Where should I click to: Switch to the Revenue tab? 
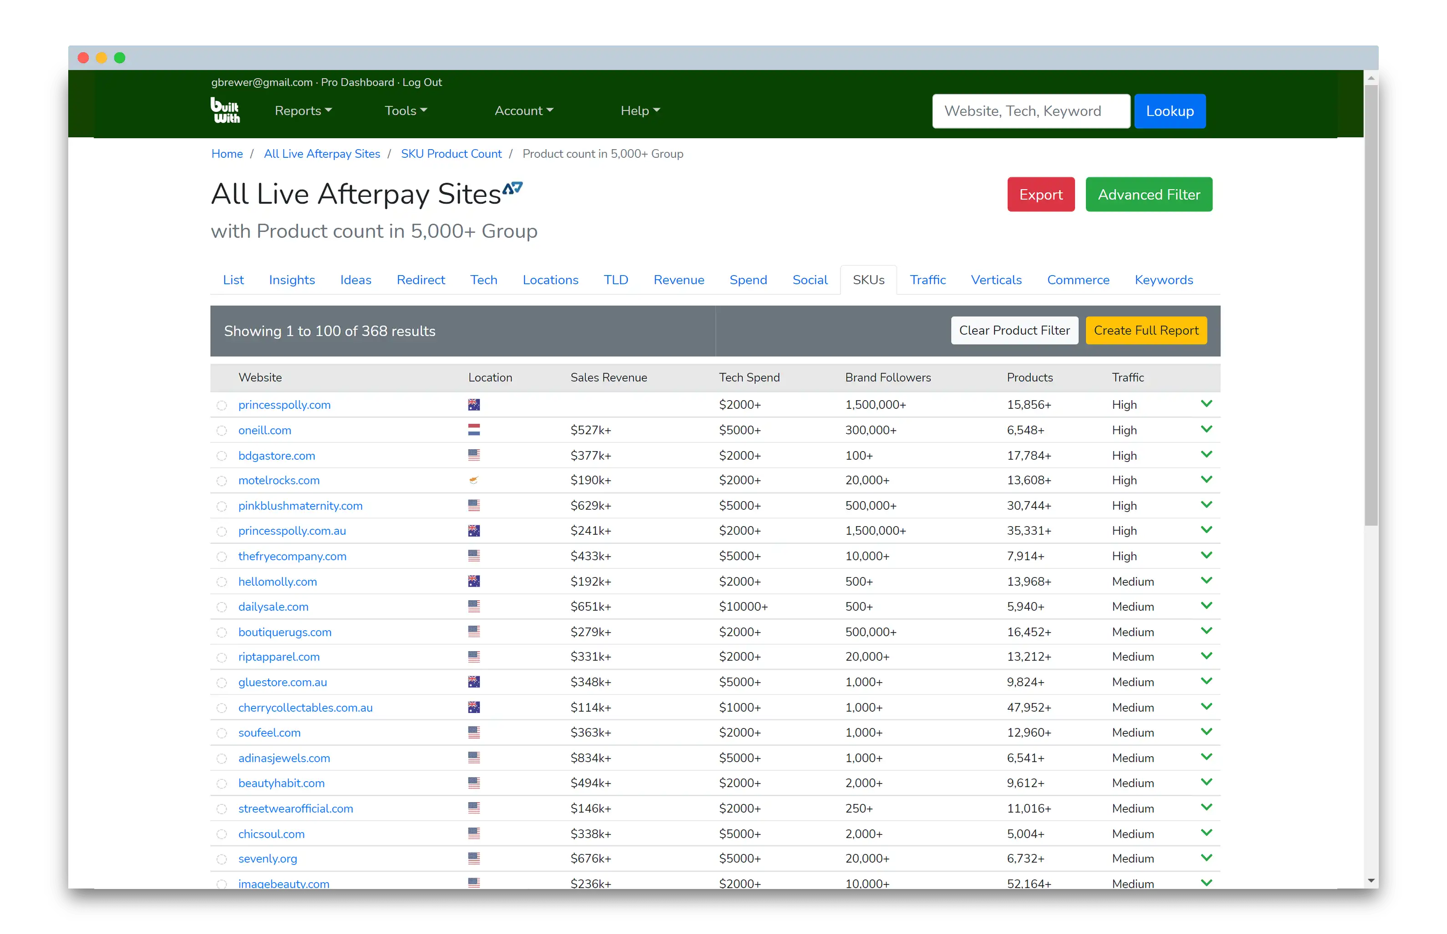coord(678,280)
